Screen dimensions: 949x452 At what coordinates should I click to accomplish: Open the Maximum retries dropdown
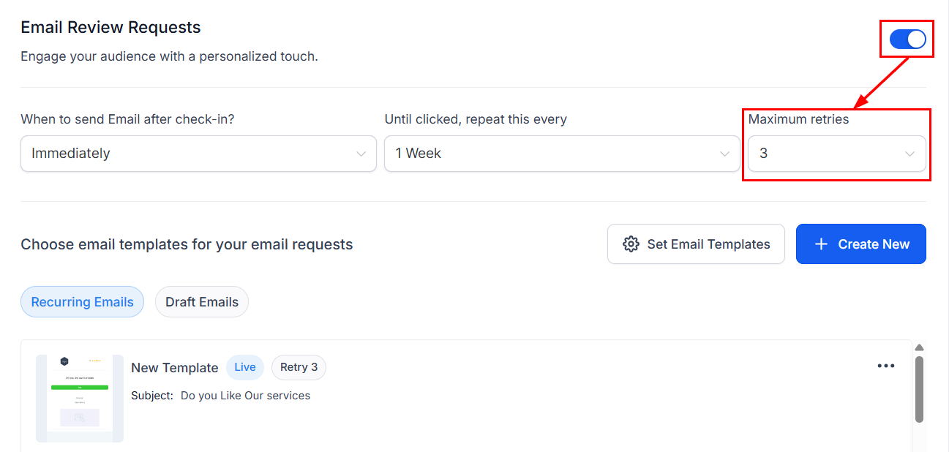(x=836, y=154)
